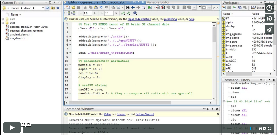Viewport: 277px width, 135px height.
Task: Clear all breakpoints icon
Action: click(163, 7)
